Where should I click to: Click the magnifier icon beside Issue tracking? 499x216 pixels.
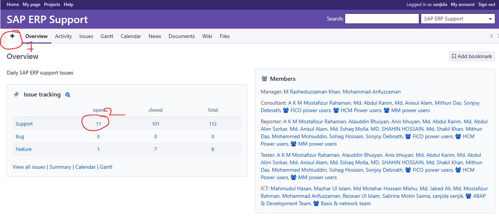point(68,95)
